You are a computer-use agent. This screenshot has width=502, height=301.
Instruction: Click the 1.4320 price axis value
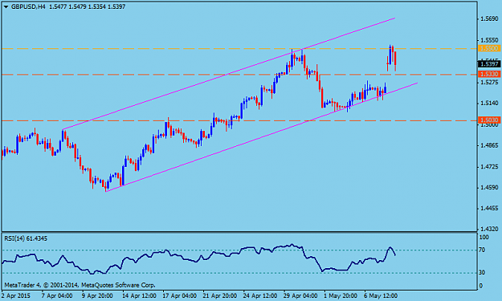[489, 229]
